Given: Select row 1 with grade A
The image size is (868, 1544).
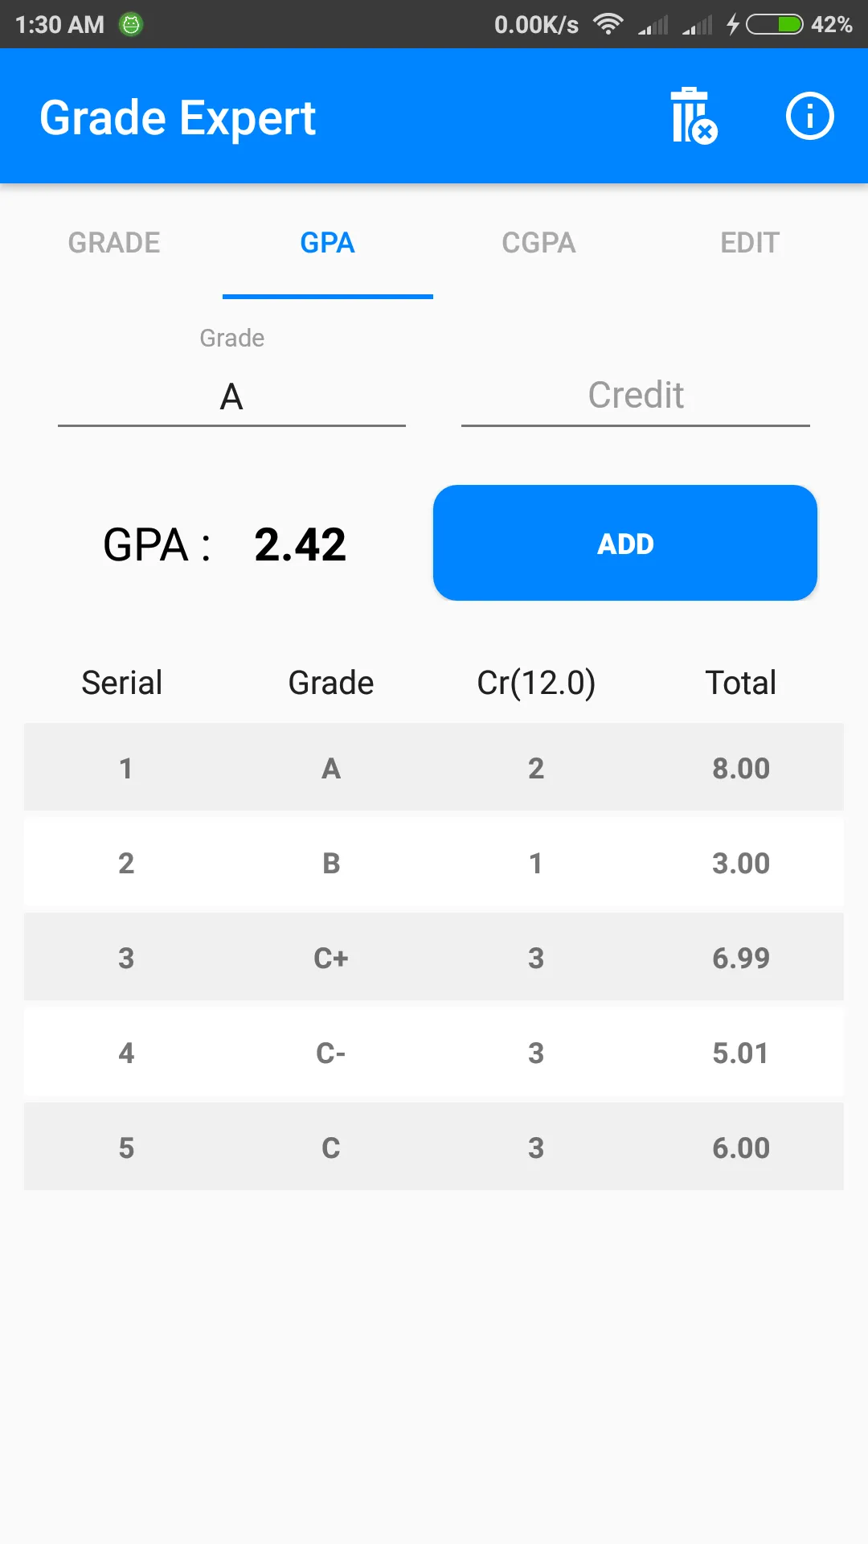Looking at the screenshot, I should 434,767.
